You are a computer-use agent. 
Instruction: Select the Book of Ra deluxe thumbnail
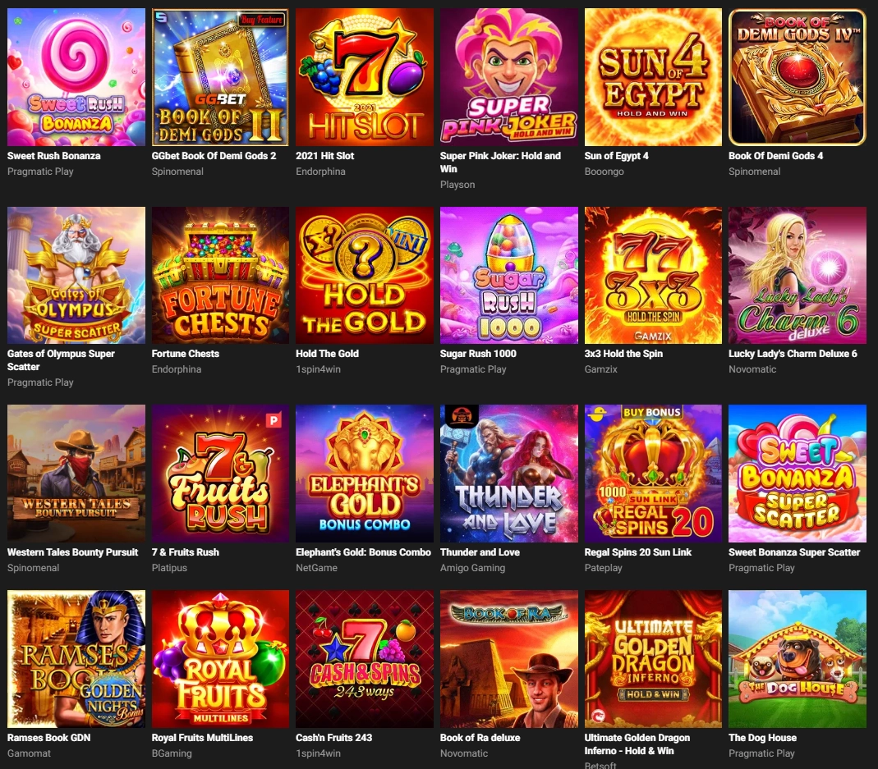509,659
